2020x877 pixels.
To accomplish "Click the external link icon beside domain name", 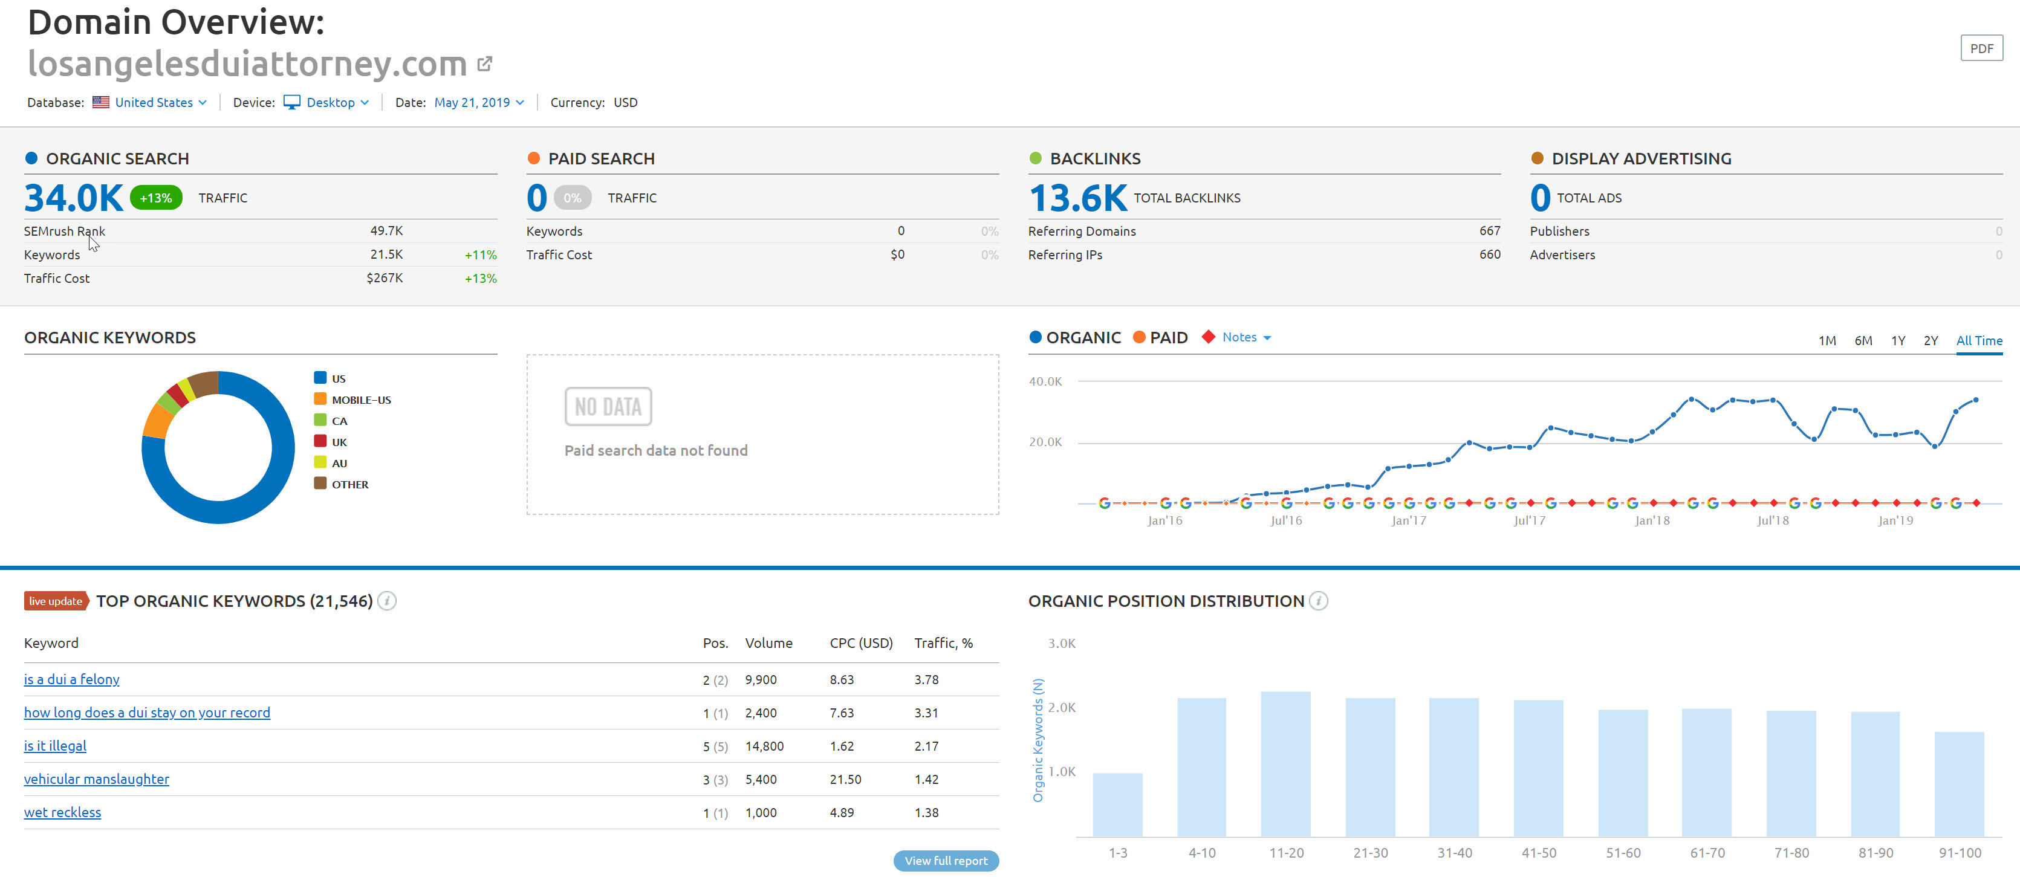I will (x=485, y=64).
